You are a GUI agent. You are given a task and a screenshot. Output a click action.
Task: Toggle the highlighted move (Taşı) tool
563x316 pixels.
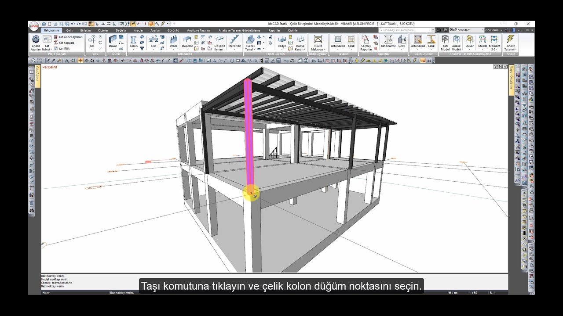pos(80,61)
